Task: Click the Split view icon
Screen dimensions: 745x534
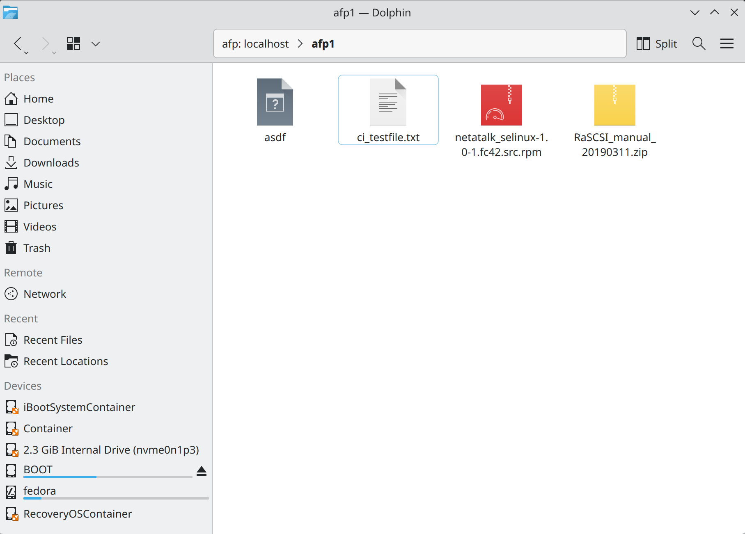Action: (642, 43)
